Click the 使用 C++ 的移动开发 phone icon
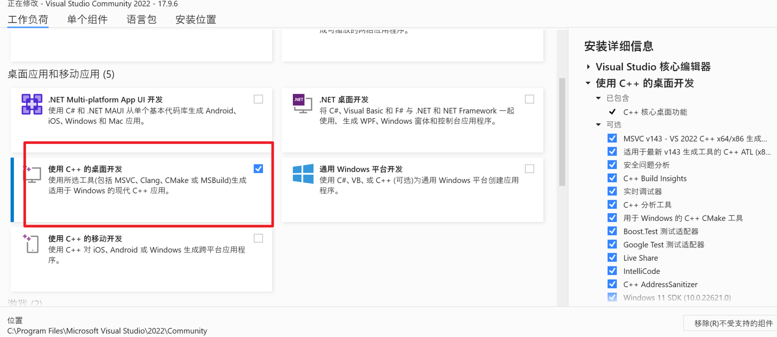Image resolution: width=777 pixels, height=337 pixels. tap(31, 244)
